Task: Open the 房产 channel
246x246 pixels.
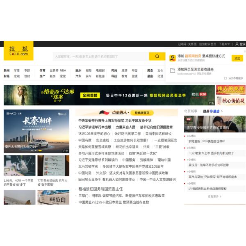Action: point(42,76)
